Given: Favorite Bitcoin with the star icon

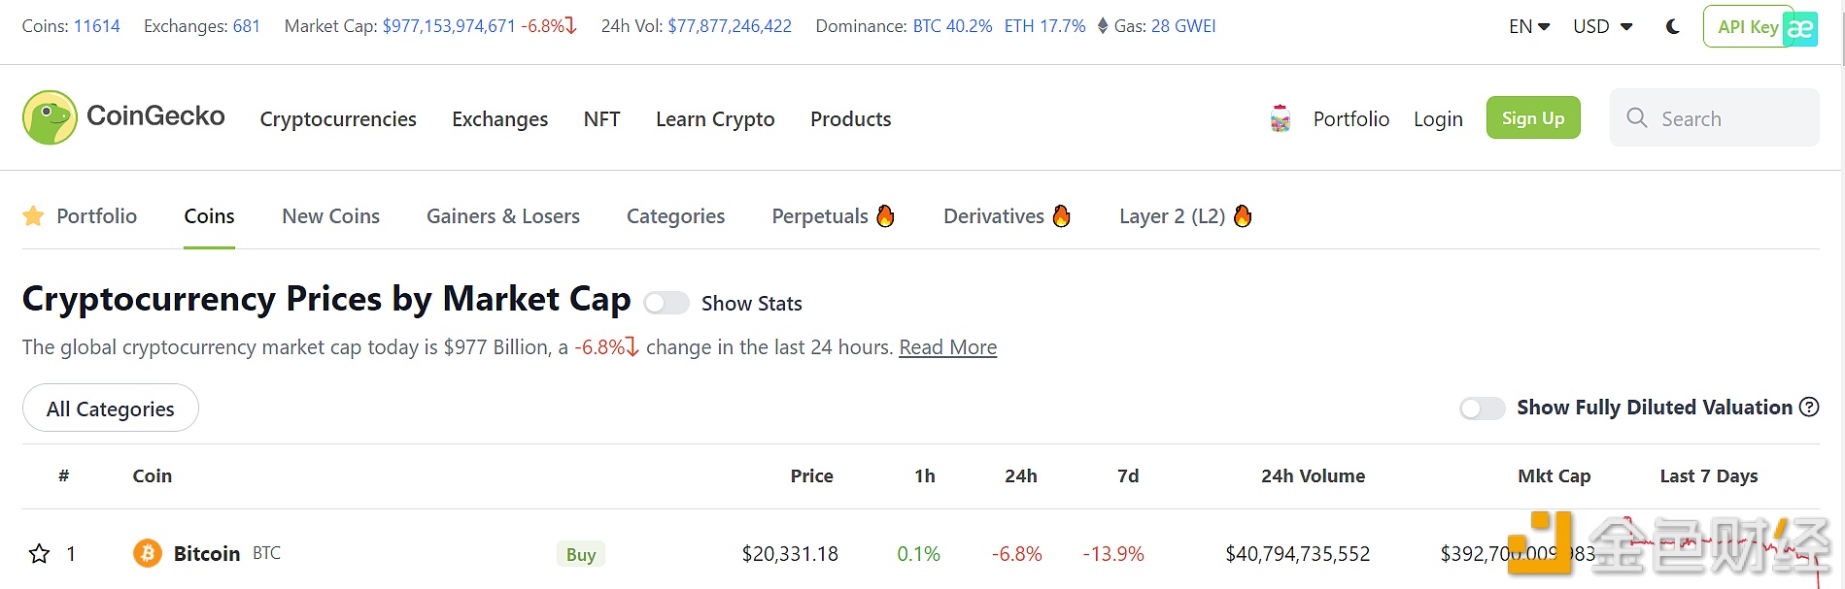Looking at the screenshot, I should point(39,554).
